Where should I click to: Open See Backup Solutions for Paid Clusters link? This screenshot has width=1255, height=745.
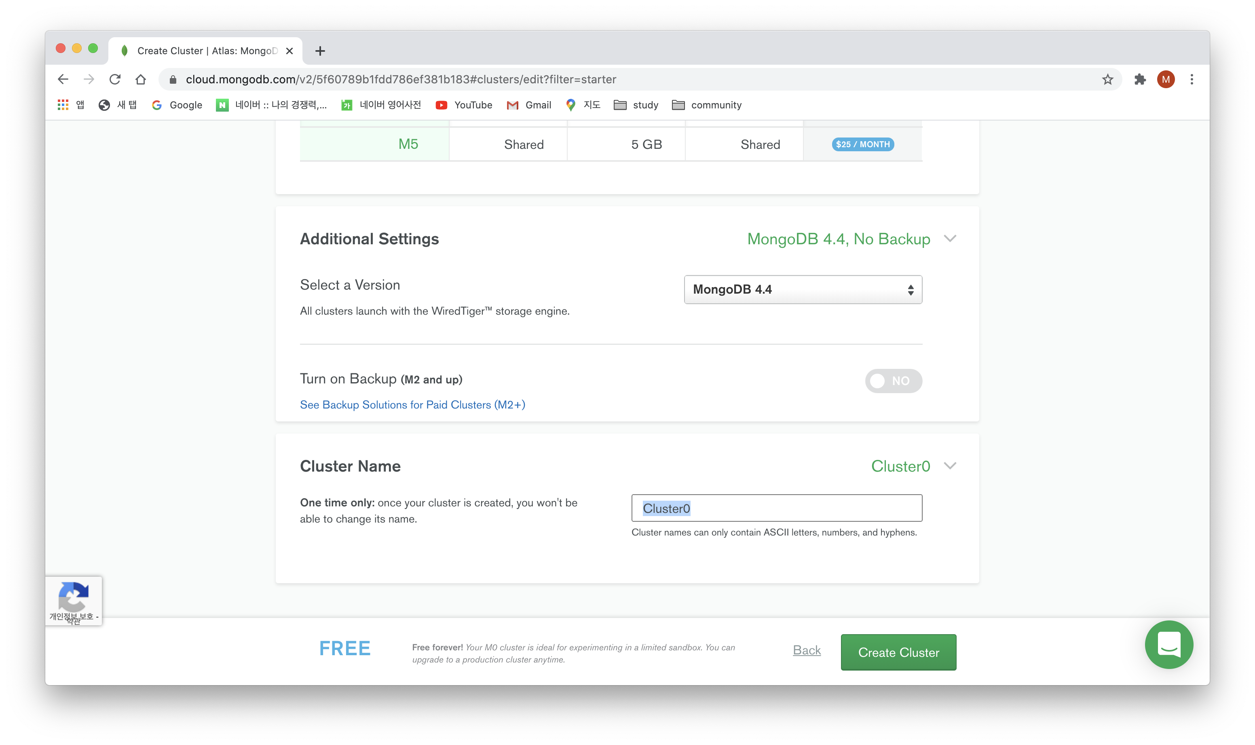(x=412, y=404)
